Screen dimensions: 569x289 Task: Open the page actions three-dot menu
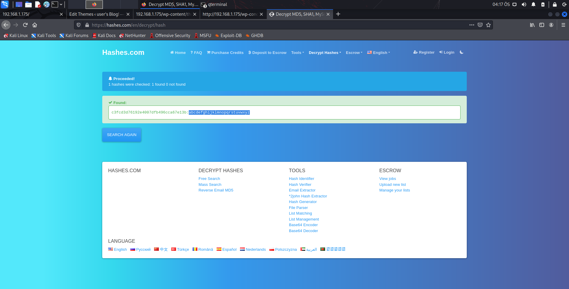tap(471, 25)
